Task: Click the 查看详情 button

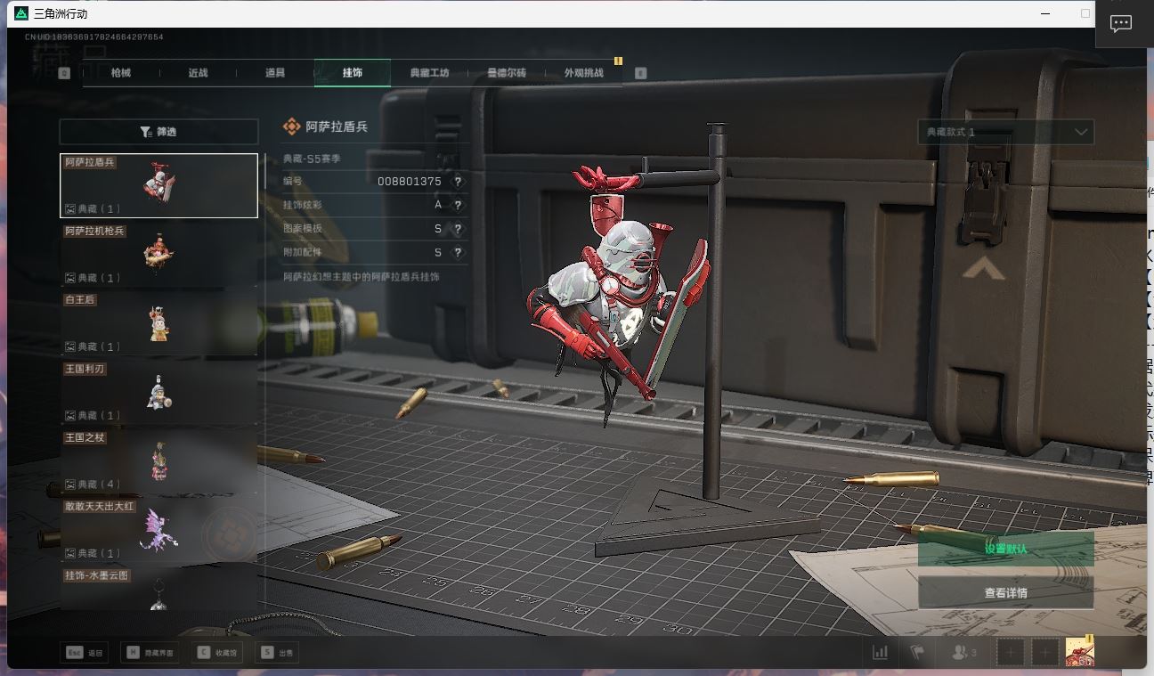Action: [1005, 593]
